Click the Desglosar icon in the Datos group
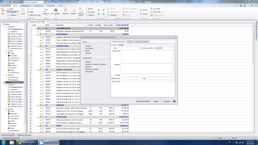The height and width of the screenshot is (145, 258). [65, 11]
